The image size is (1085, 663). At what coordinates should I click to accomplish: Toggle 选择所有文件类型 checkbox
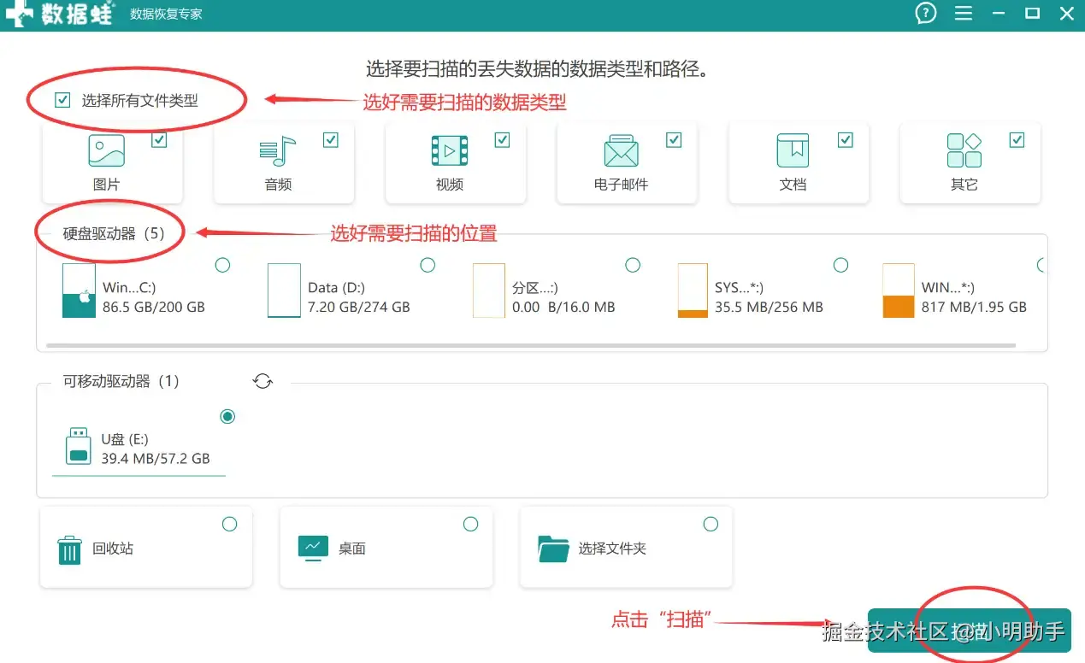click(x=62, y=100)
